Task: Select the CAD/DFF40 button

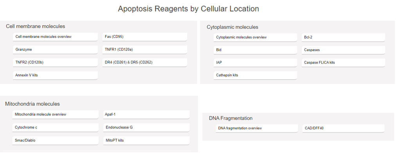Action: (x=344, y=128)
